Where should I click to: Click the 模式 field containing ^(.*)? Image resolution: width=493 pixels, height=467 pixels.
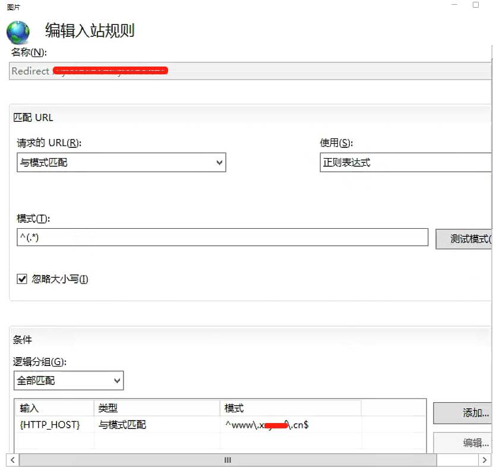pyautogui.click(x=222, y=237)
